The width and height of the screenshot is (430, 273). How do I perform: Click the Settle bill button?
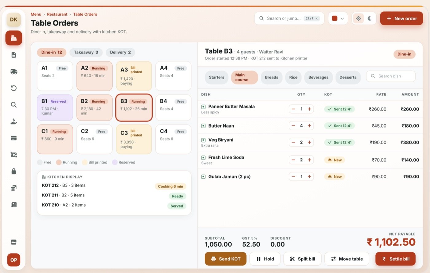[x=395, y=259]
